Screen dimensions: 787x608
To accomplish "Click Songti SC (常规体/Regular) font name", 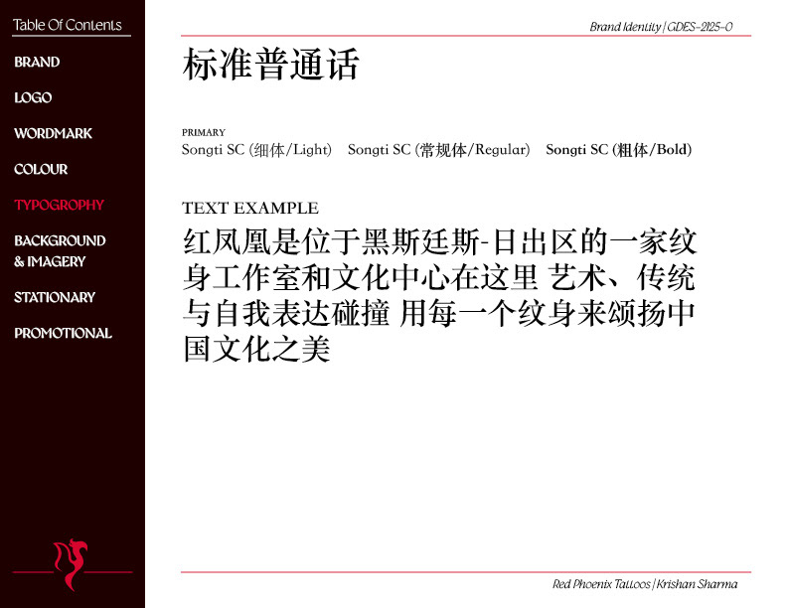I will coord(438,149).
